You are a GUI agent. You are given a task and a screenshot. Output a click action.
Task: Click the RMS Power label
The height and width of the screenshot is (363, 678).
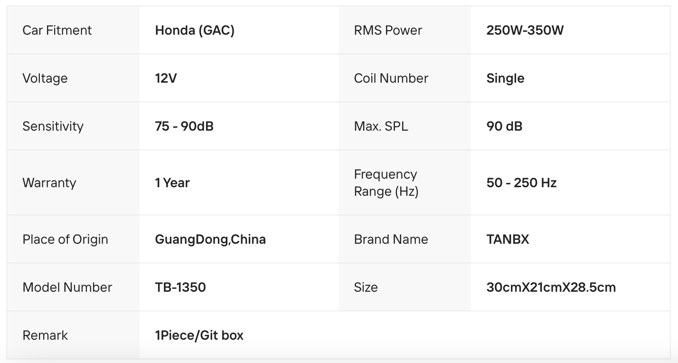[x=388, y=30]
